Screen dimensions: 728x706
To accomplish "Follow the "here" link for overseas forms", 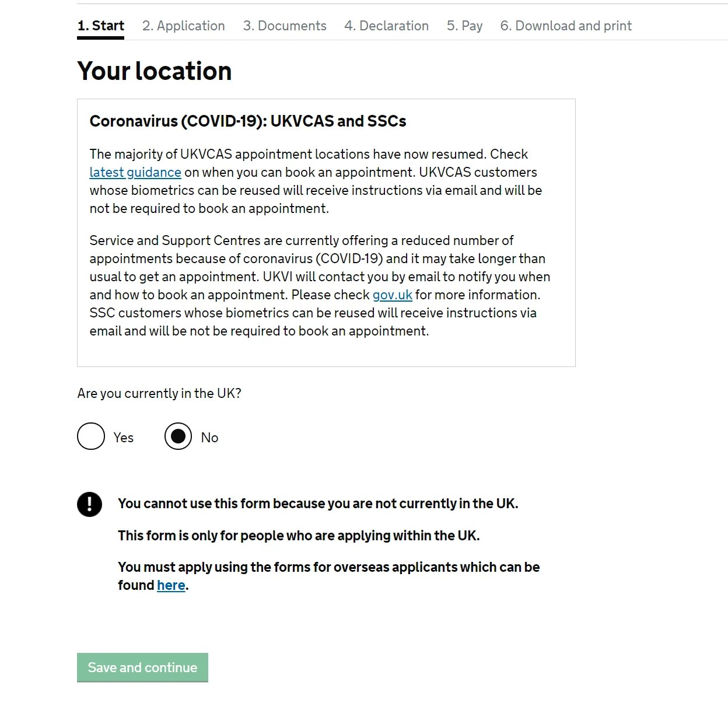I will click(x=170, y=585).
